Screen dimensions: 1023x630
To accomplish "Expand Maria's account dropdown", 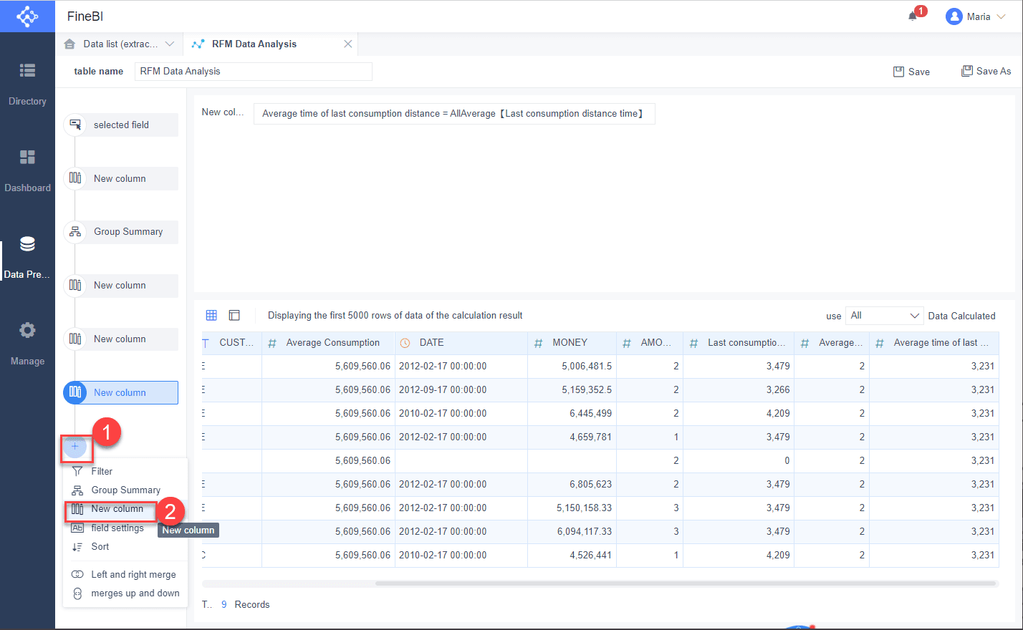I will tap(1002, 16).
